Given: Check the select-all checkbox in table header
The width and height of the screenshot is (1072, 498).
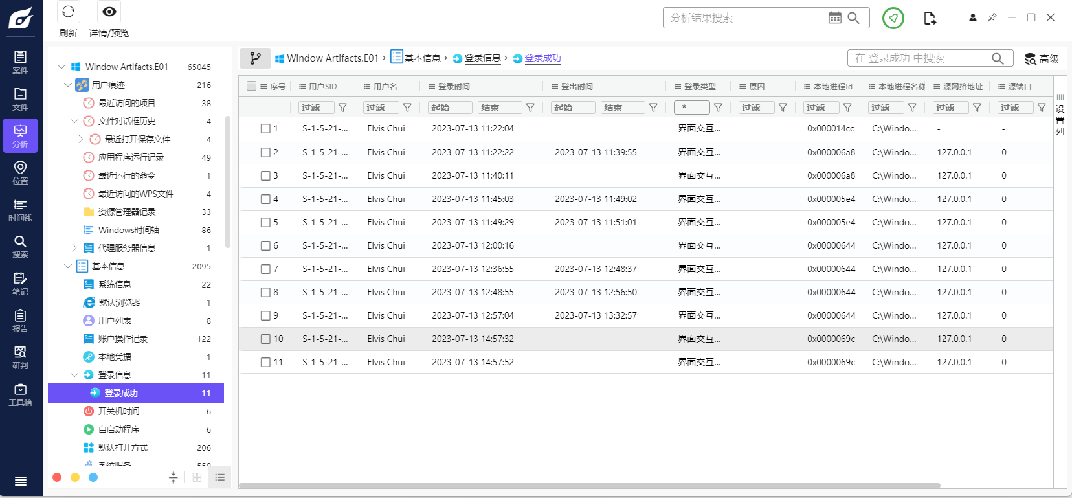Looking at the screenshot, I should pyautogui.click(x=252, y=86).
